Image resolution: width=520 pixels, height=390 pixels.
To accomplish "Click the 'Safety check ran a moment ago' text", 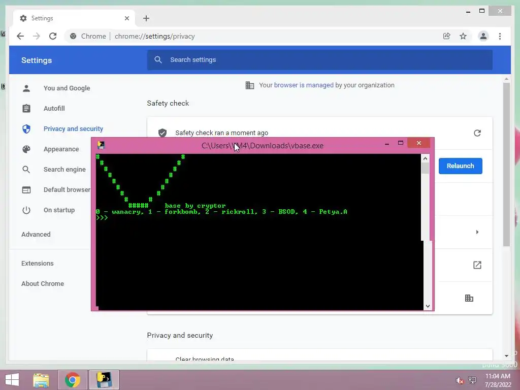I will click(221, 133).
